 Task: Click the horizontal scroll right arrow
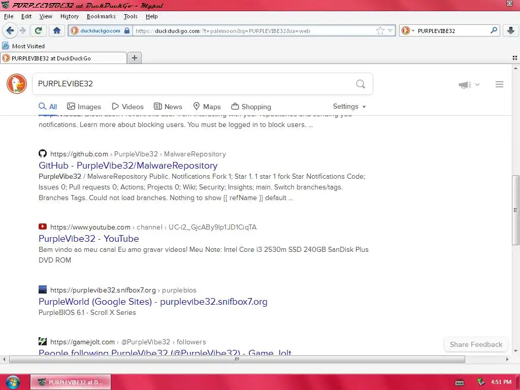tap(507, 359)
